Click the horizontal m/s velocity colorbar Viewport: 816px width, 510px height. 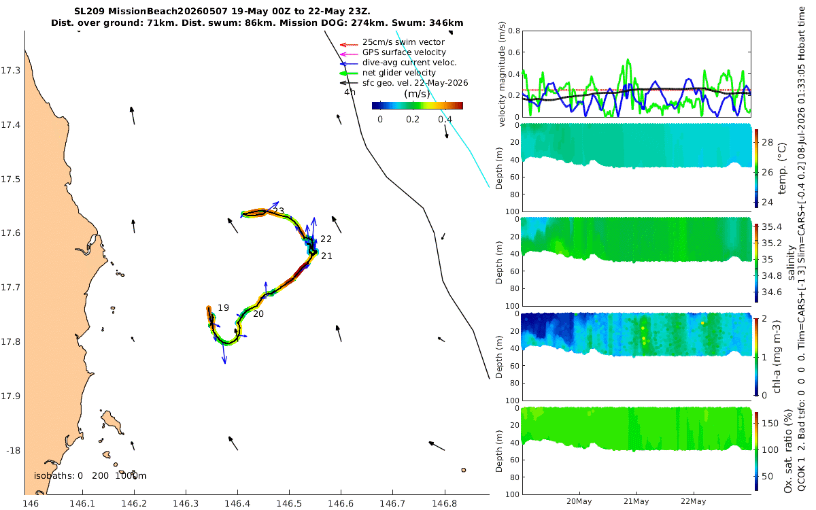pyautogui.click(x=418, y=105)
